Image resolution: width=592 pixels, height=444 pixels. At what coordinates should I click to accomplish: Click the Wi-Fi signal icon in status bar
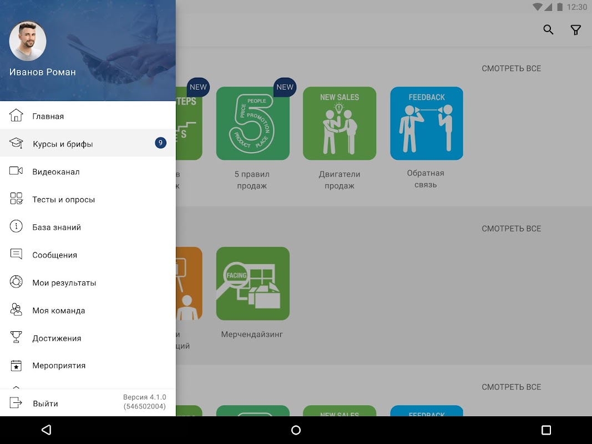coord(537,7)
